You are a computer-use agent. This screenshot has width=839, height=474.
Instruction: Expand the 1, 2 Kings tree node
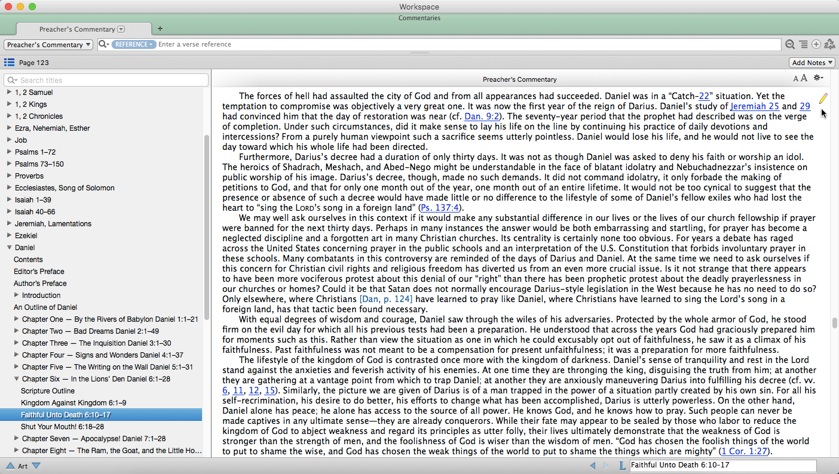[9, 104]
